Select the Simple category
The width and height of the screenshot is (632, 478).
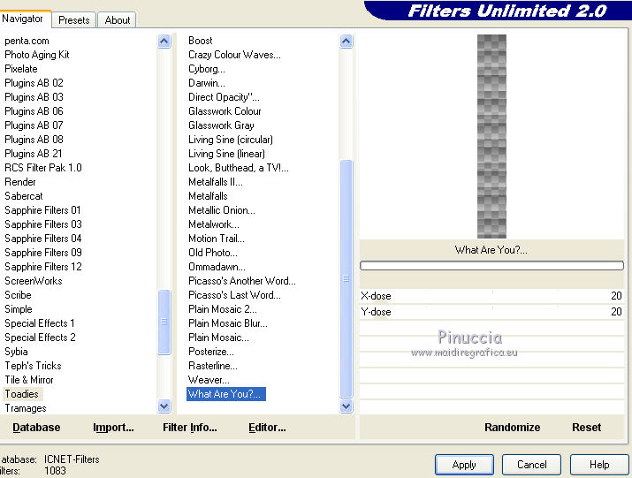pyautogui.click(x=19, y=309)
